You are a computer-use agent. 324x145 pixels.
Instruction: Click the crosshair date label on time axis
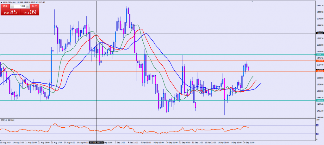(96, 142)
